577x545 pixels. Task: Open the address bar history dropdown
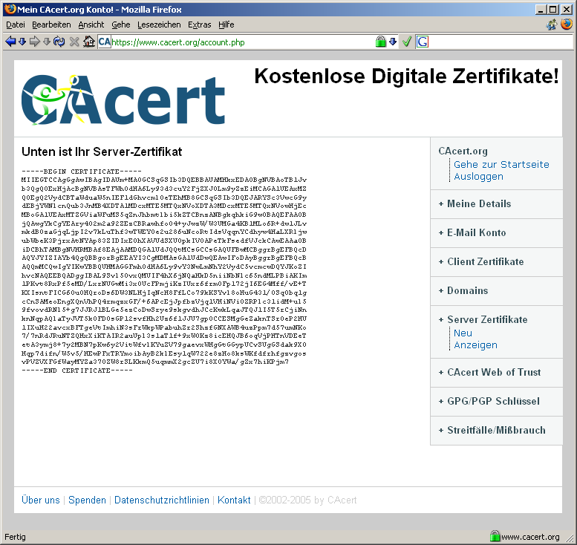393,42
